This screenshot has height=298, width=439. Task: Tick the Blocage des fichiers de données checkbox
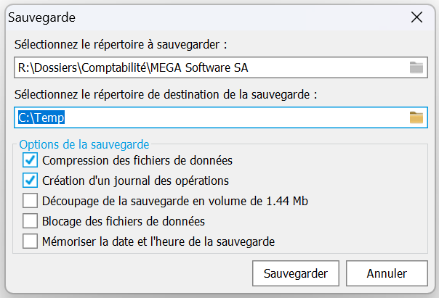[30, 220]
